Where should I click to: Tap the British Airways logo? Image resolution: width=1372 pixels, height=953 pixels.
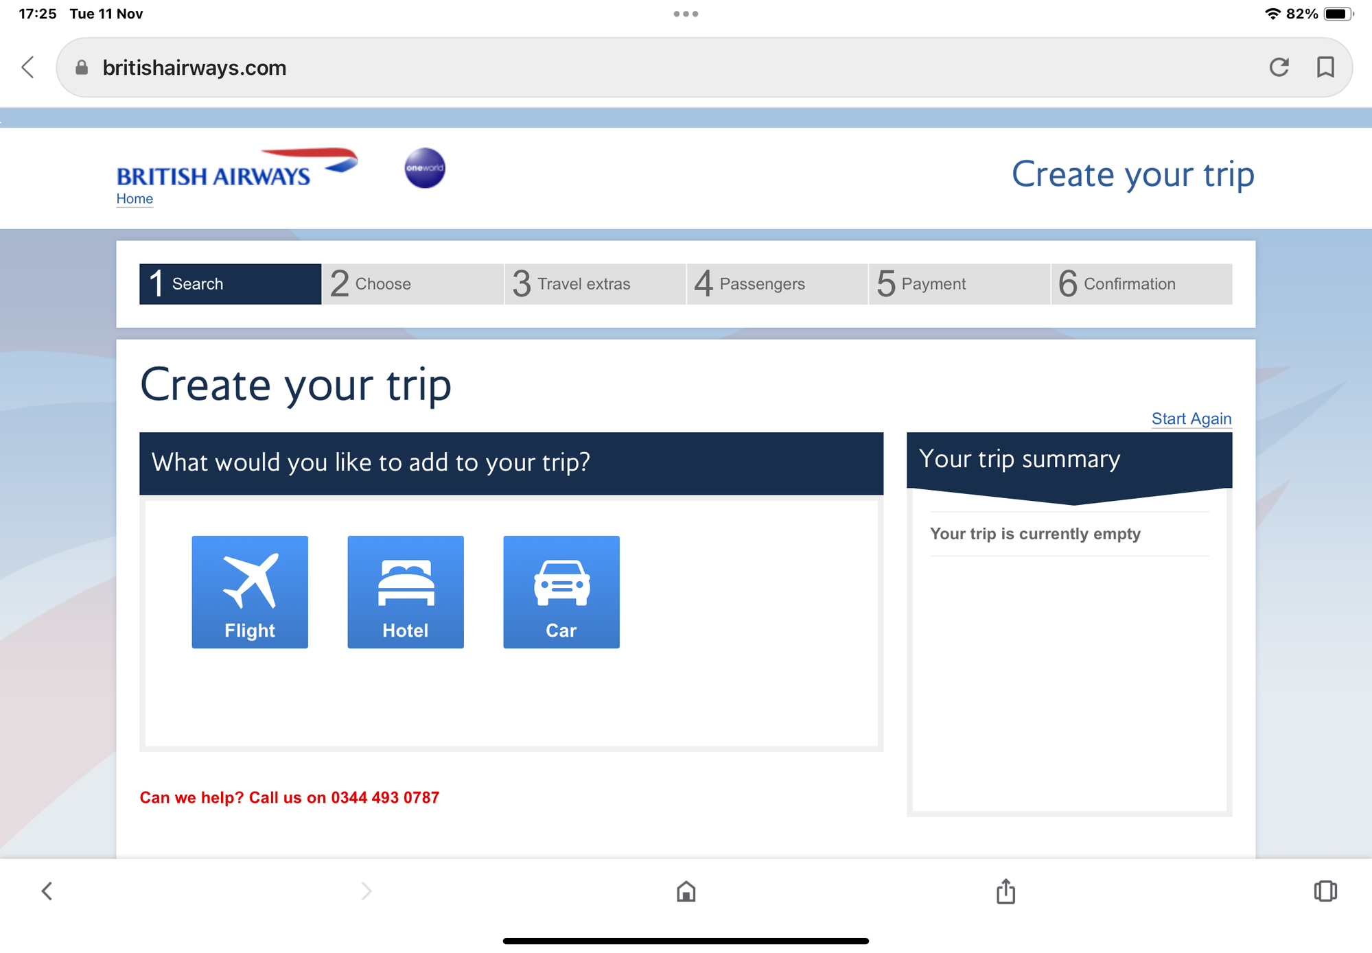pyautogui.click(x=236, y=169)
